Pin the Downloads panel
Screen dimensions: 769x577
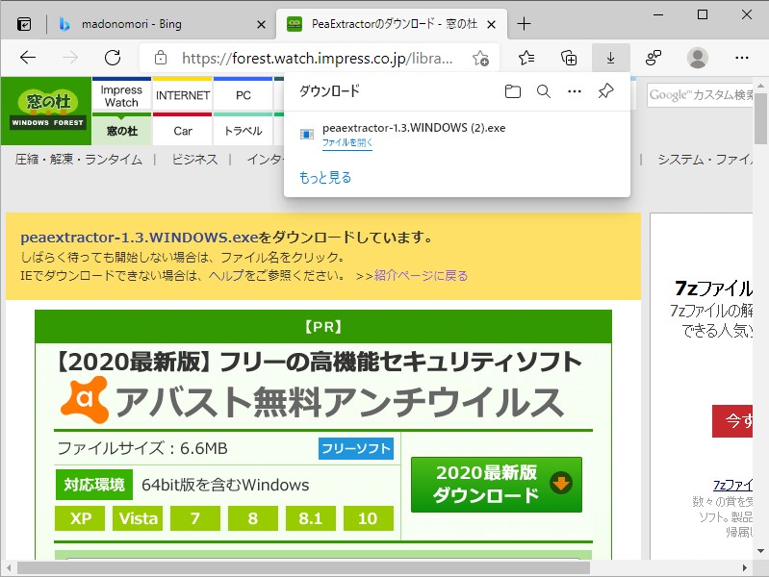coord(605,90)
